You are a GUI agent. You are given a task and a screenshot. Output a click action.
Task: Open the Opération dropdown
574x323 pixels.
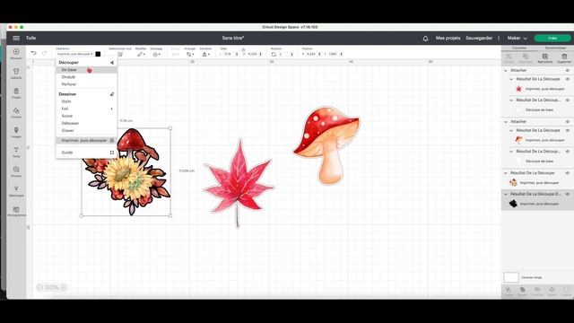(75, 54)
